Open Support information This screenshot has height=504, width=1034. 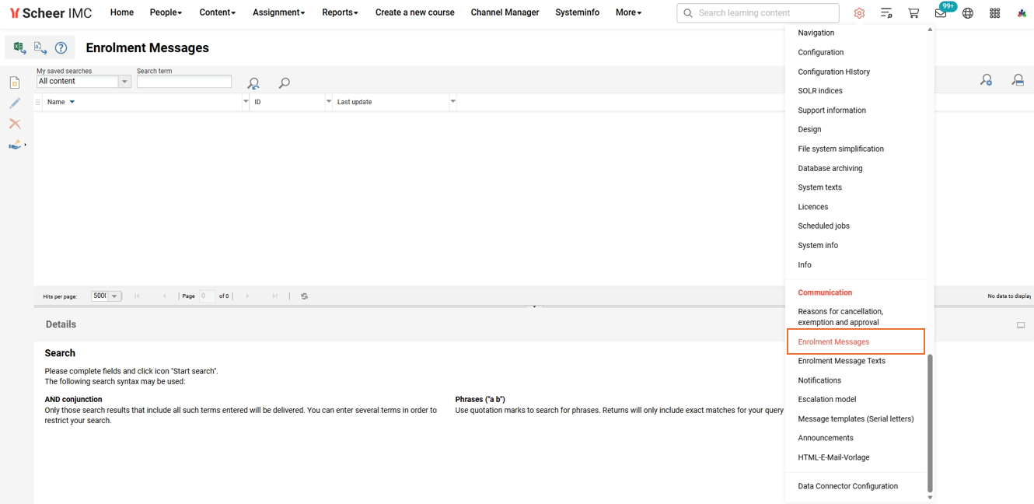pyautogui.click(x=832, y=110)
